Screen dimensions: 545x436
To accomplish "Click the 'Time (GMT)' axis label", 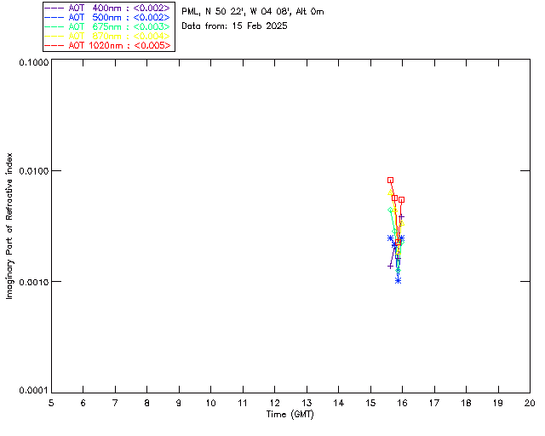I will point(290,415).
